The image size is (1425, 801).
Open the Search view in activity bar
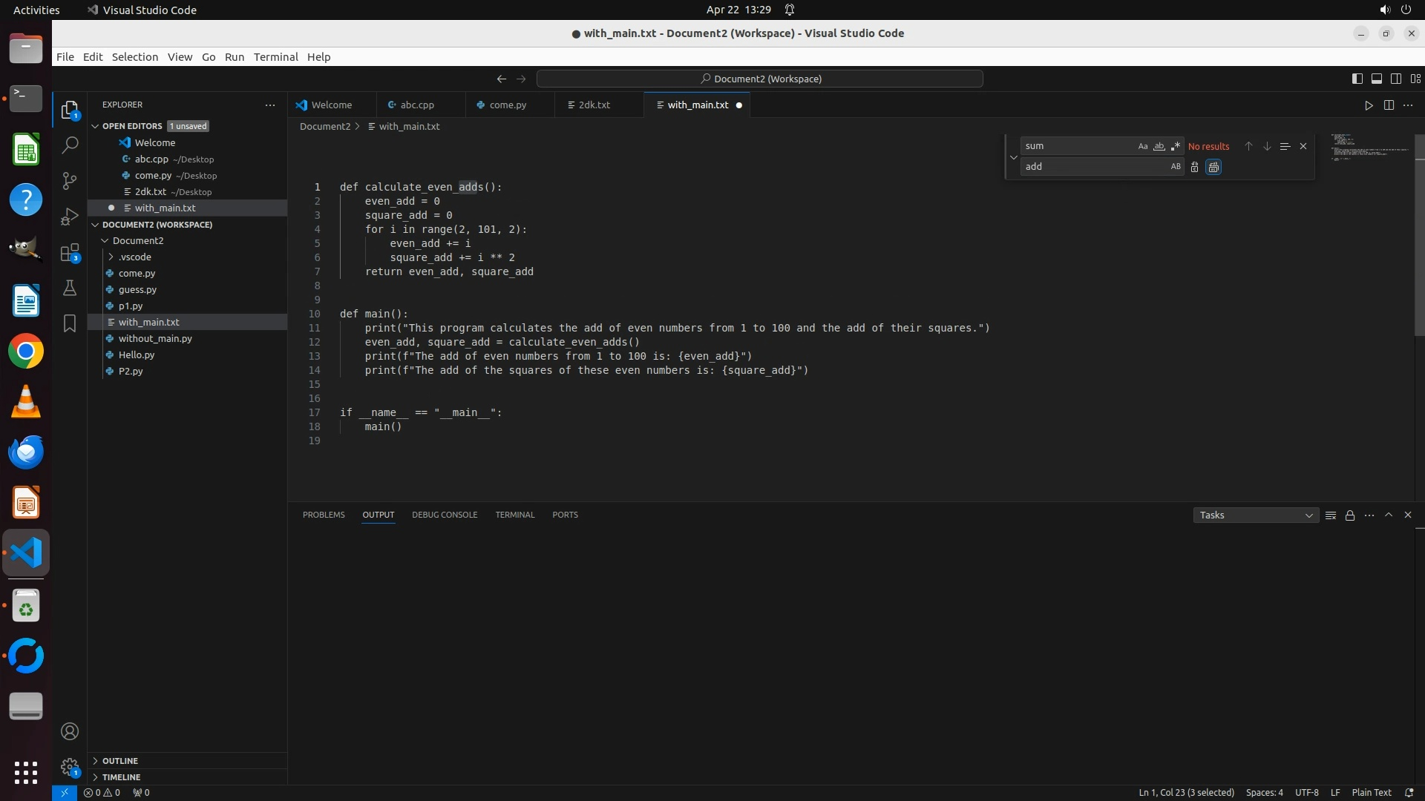click(70, 145)
